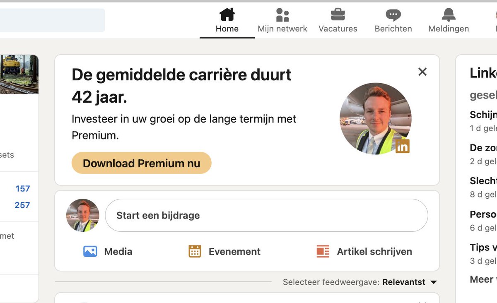Viewport: 497px width, 303px height.
Task: Click the Home house icon
Action: (227, 14)
